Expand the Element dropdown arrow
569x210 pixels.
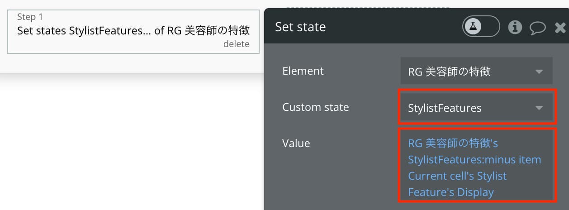coord(539,72)
